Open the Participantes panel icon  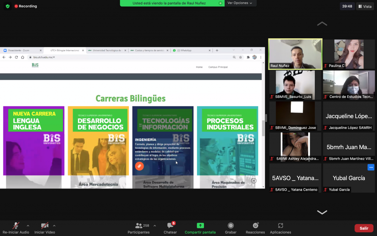click(139, 226)
